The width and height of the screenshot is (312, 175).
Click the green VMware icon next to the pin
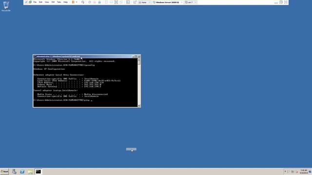[30, 2]
